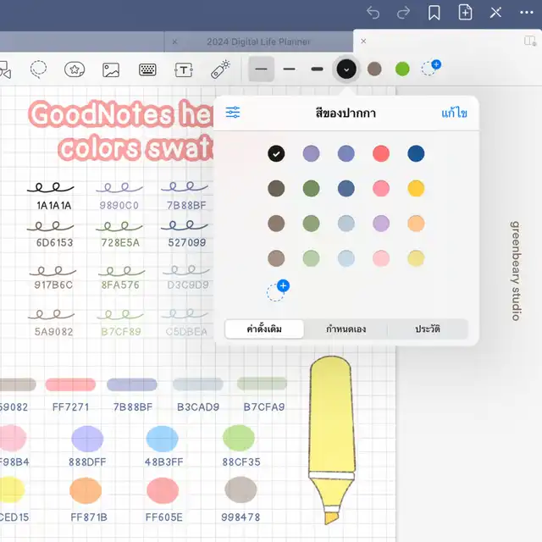Switch to the กำหนดเอง tab
Screen dimensions: 542x542
point(346,329)
